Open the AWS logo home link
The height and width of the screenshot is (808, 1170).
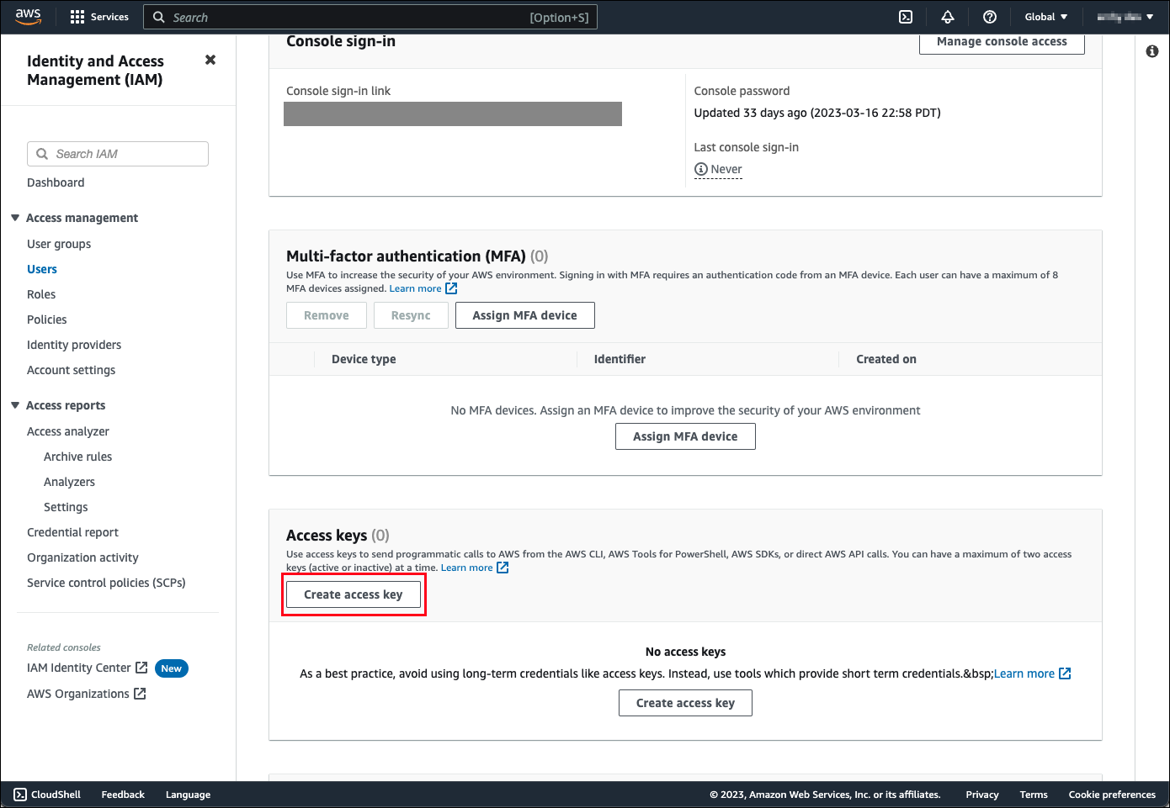click(x=28, y=17)
